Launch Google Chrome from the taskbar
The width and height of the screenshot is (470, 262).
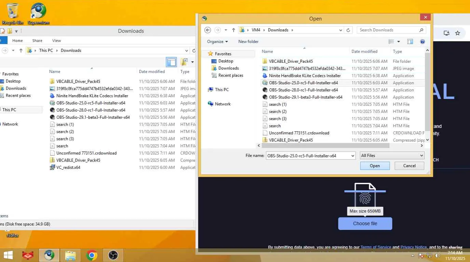tap(92, 255)
